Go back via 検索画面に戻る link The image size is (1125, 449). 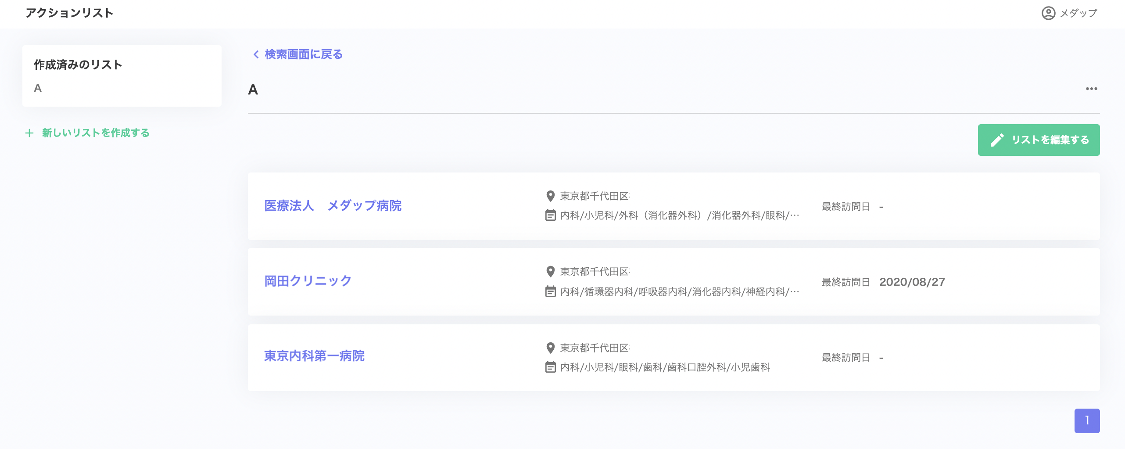pyautogui.click(x=304, y=54)
